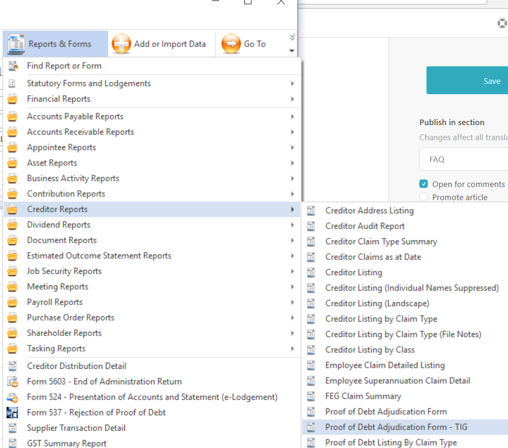Image resolution: width=508 pixels, height=448 pixels.
Task: Click the Form 537 Word document icon
Action: [x=13, y=413]
